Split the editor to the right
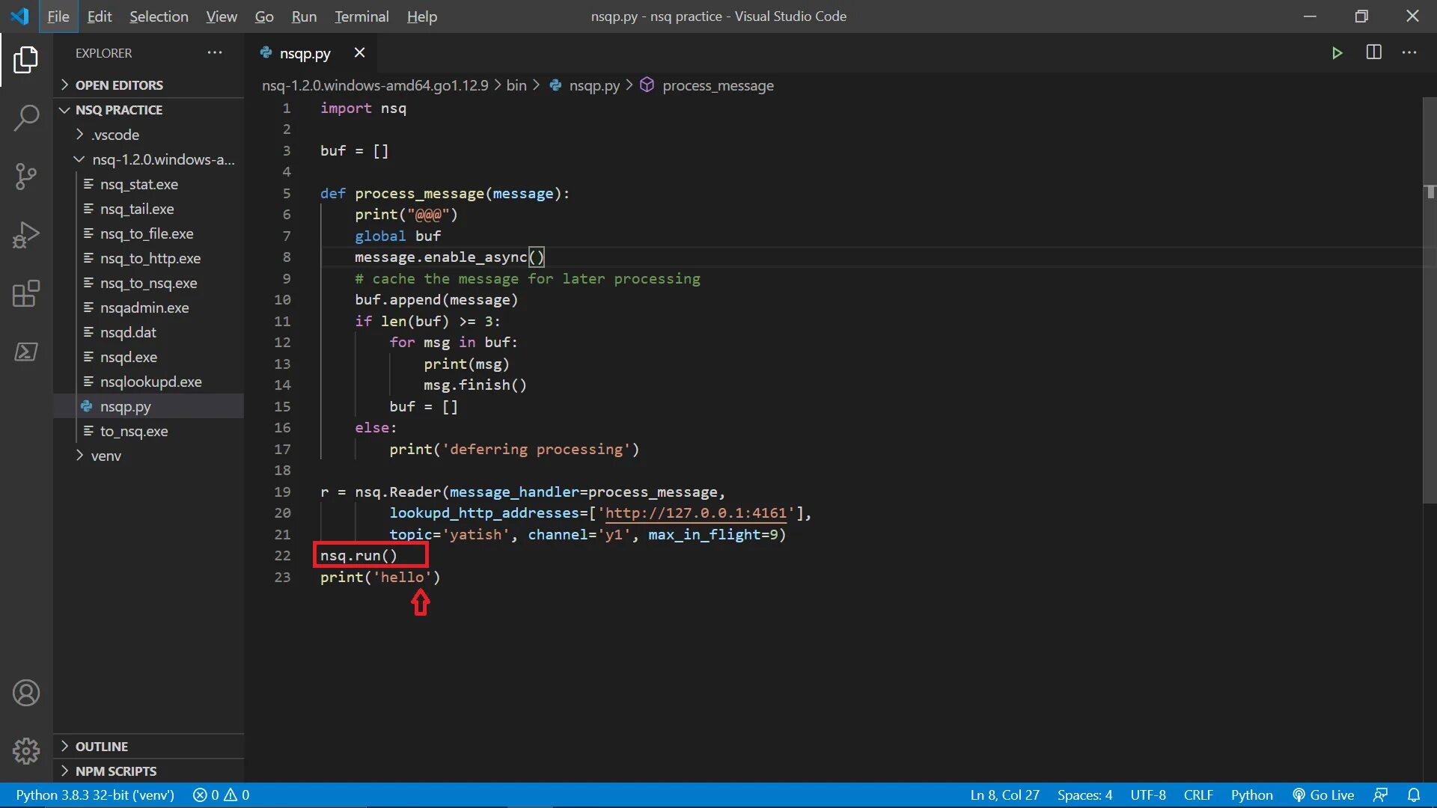Screen dimensions: 1437x808 [1373, 52]
